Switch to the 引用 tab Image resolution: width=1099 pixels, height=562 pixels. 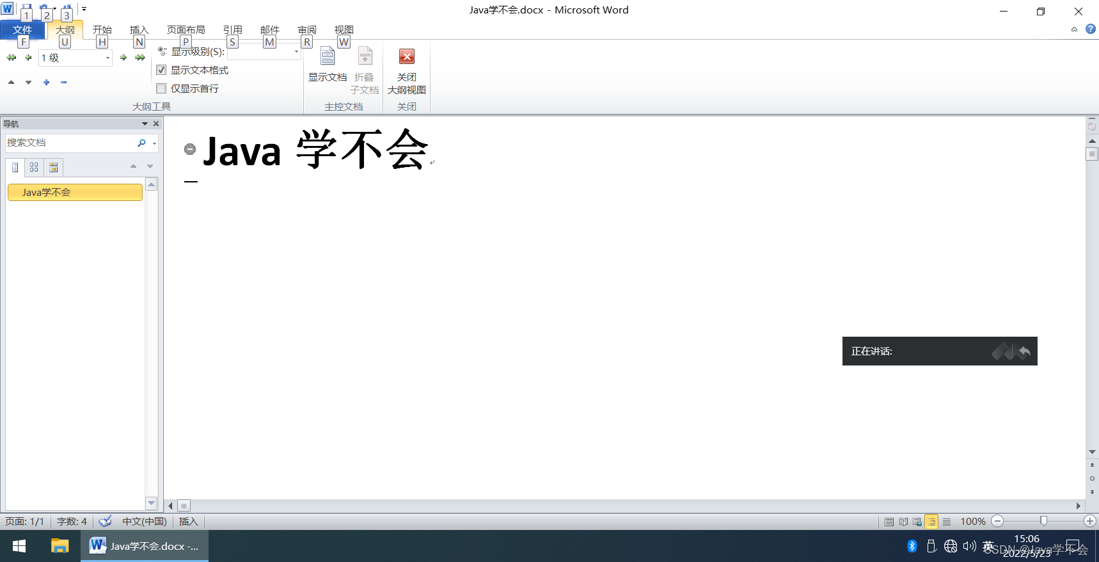[x=232, y=30]
